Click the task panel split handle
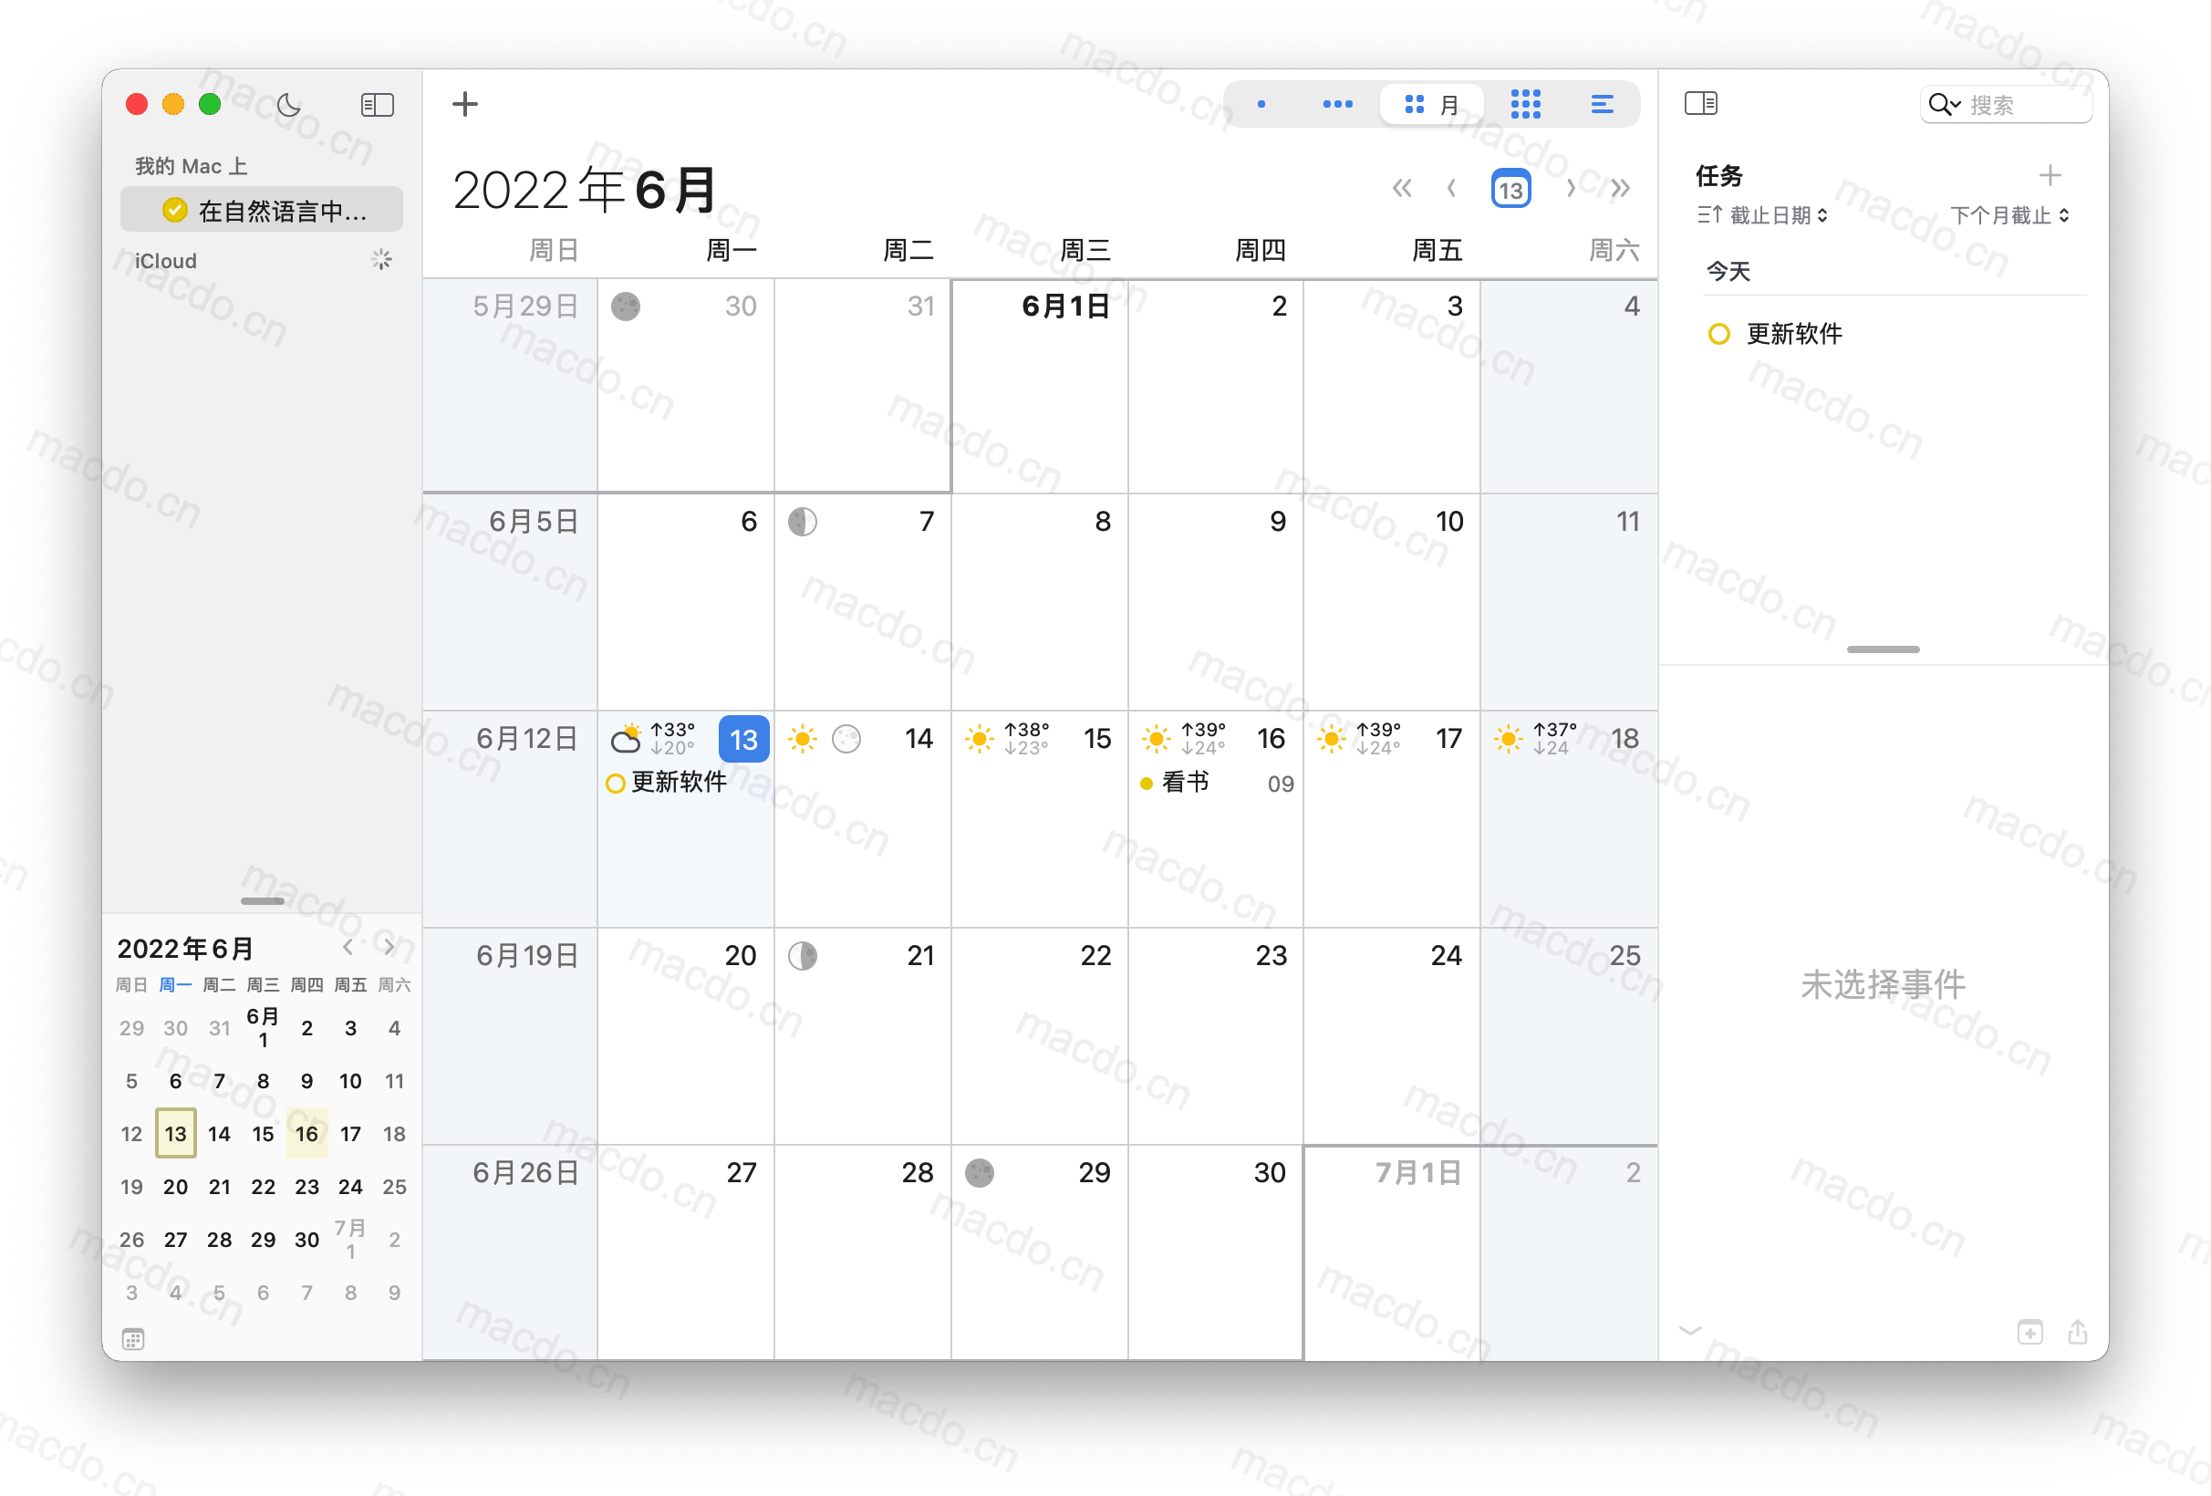Viewport: 2211px width, 1496px height. pyautogui.click(x=1883, y=649)
